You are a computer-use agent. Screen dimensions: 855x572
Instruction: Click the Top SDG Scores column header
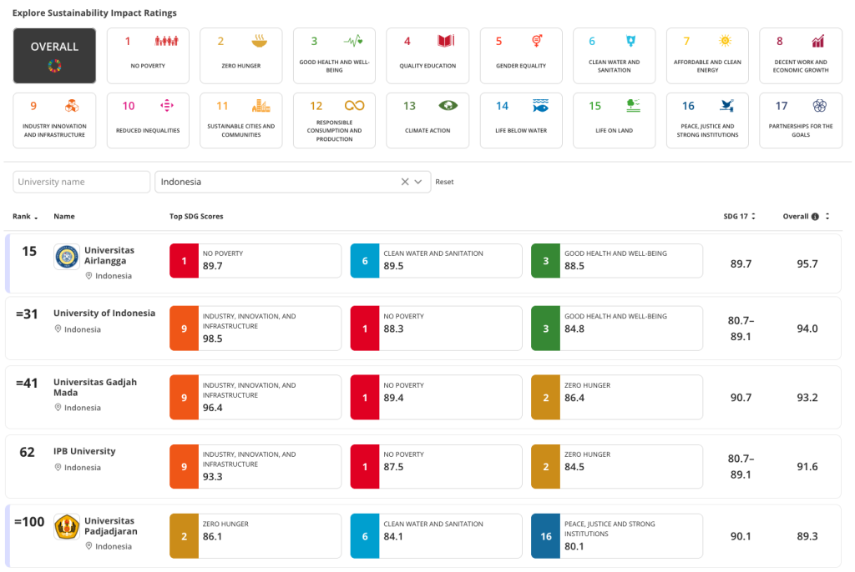pyautogui.click(x=196, y=216)
